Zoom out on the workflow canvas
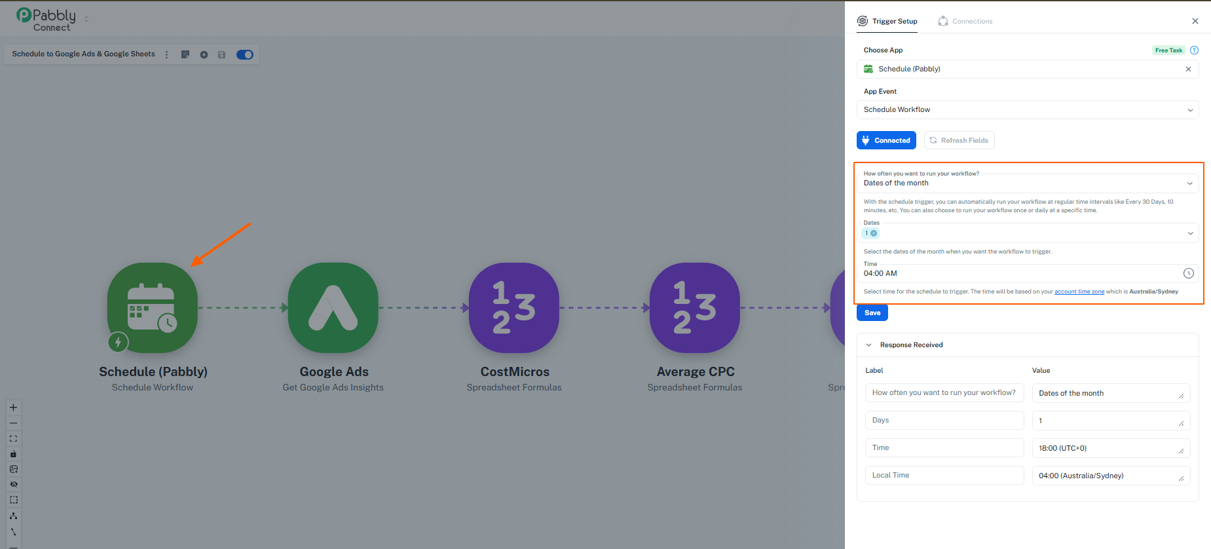Screen dimensions: 1211x549 [13, 423]
